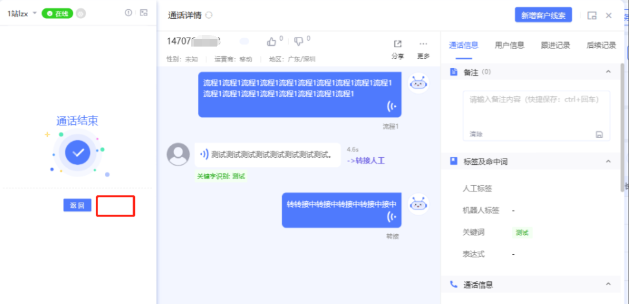This screenshot has height=304, width=629.
Task: Switch to the 用户信息 tab
Action: tap(509, 45)
